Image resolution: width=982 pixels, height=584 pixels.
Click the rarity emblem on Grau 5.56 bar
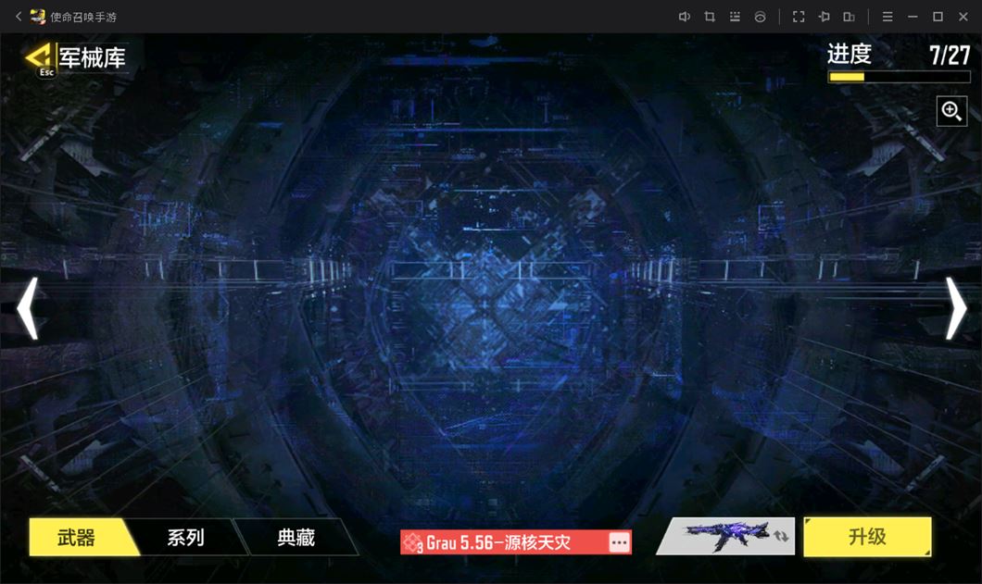coord(412,542)
